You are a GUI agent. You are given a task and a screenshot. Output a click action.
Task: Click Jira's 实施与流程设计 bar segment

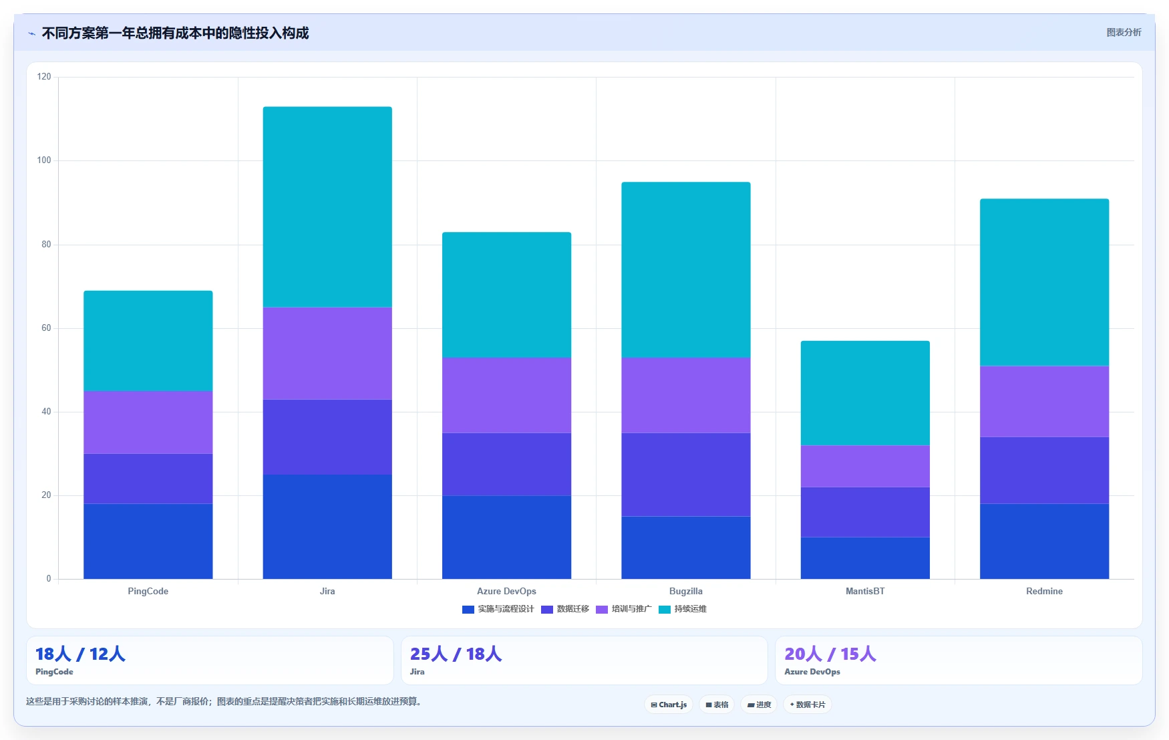click(327, 527)
